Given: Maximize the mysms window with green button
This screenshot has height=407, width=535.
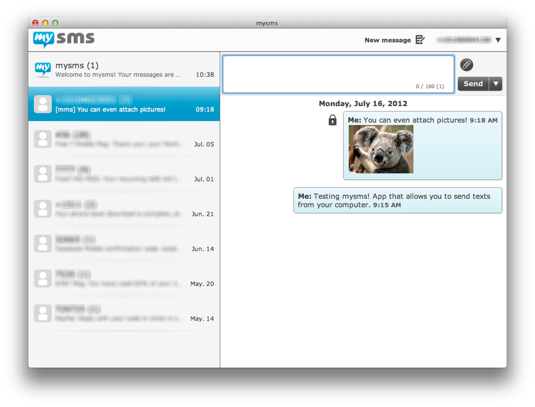Looking at the screenshot, I should click(55, 23).
